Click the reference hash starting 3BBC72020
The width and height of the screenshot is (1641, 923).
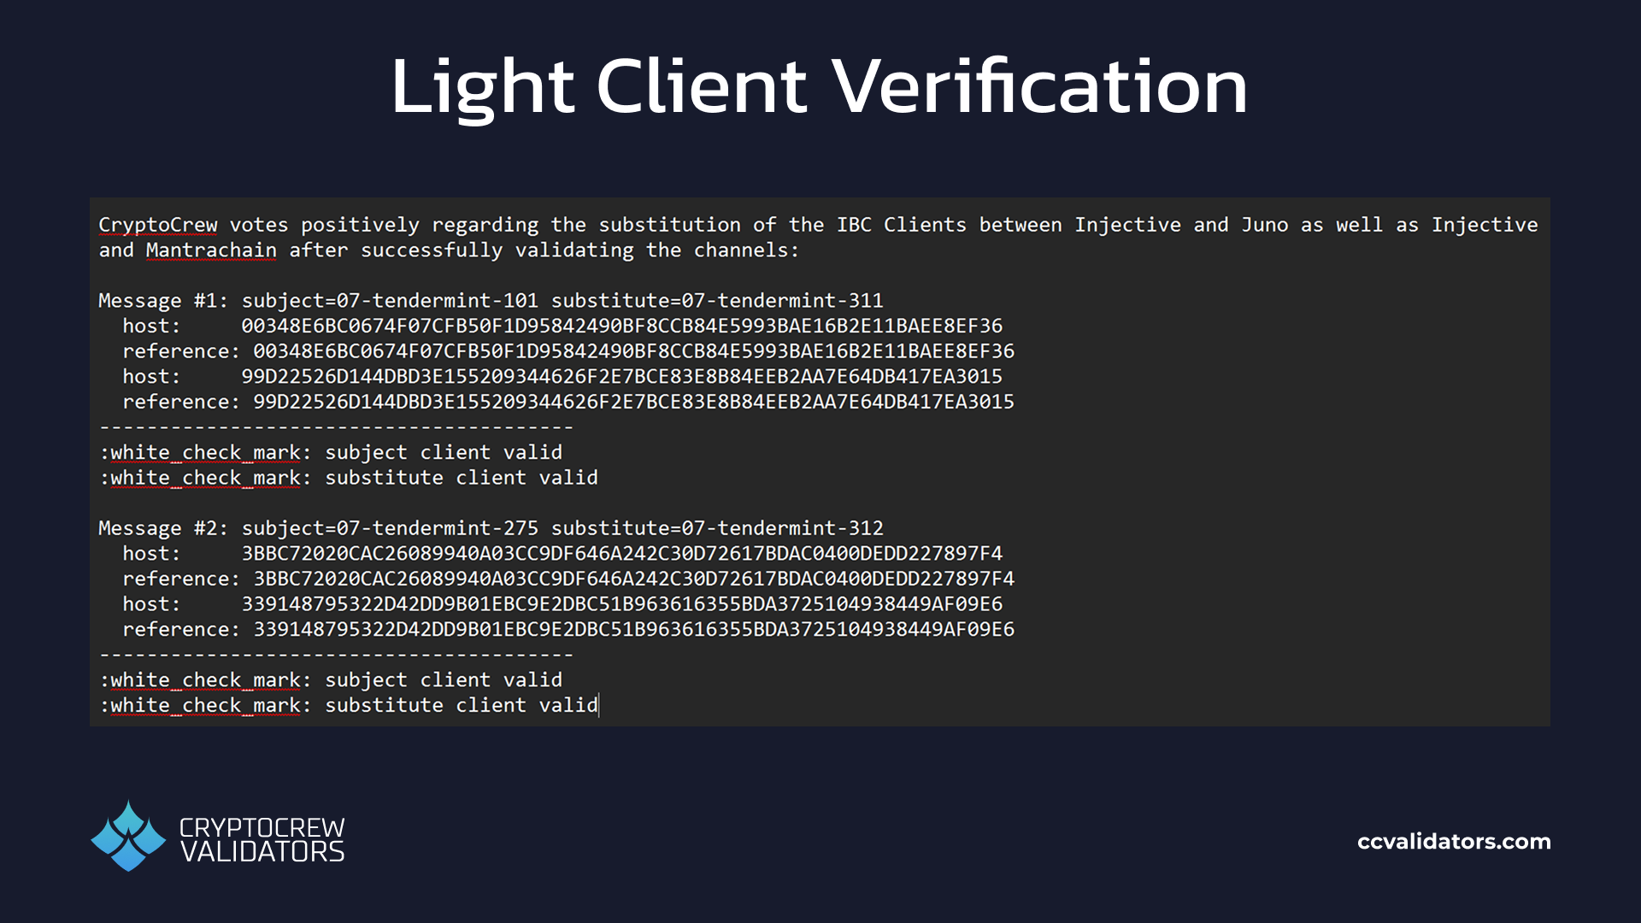click(x=633, y=579)
